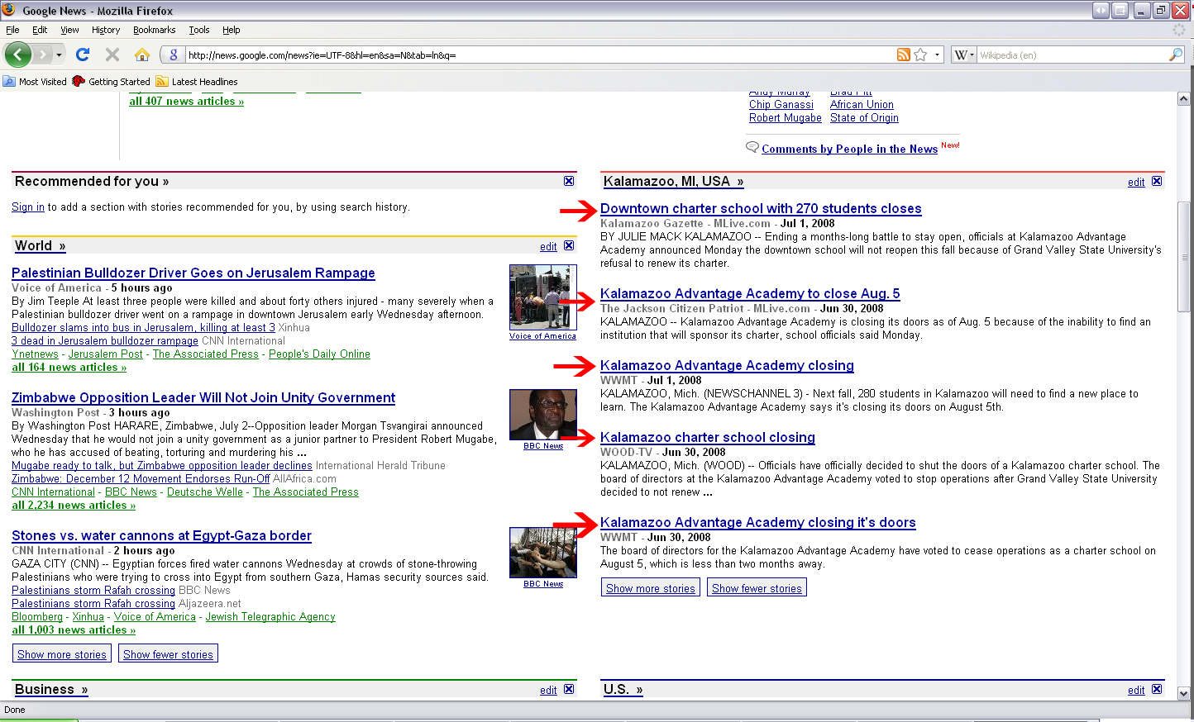1194x722 pixels.
Task: Click the Robert Mugabe link
Action: pyautogui.click(x=786, y=118)
